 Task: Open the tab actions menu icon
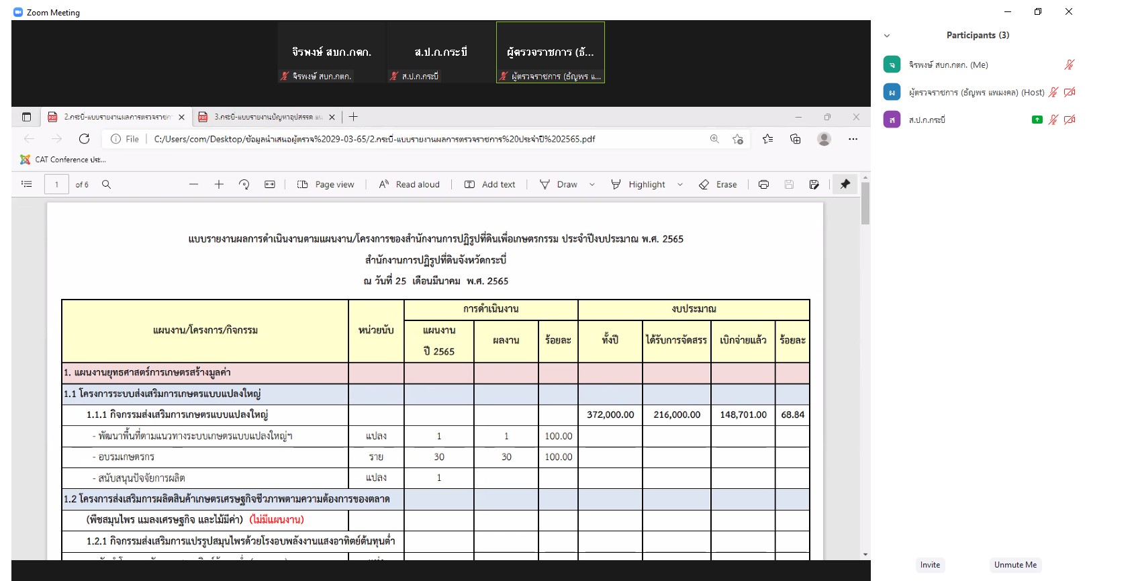click(x=26, y=117)
